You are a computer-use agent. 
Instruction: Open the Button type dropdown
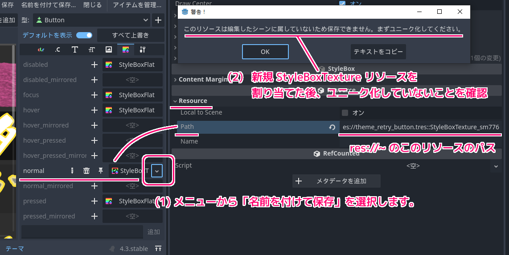point(91,20)
